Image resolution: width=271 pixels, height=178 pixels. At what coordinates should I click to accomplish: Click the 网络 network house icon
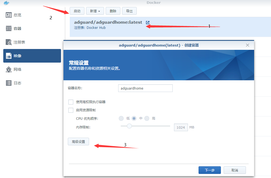(x=9, y=69)
